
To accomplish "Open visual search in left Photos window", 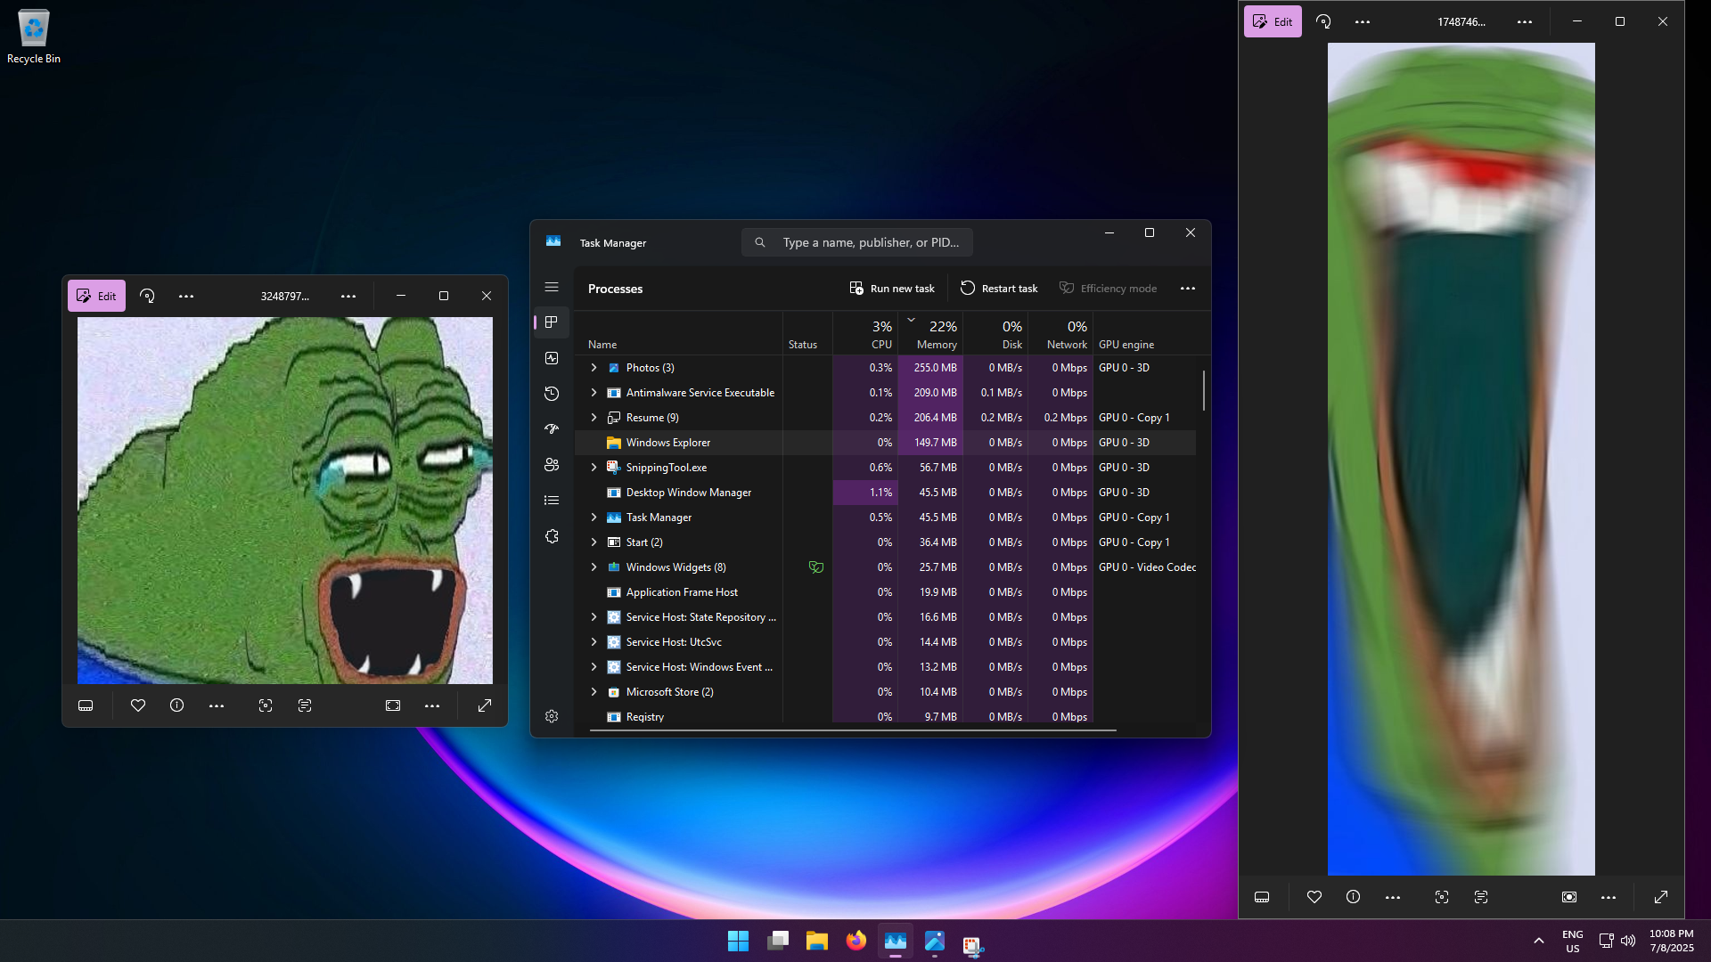I will (266, 705).
